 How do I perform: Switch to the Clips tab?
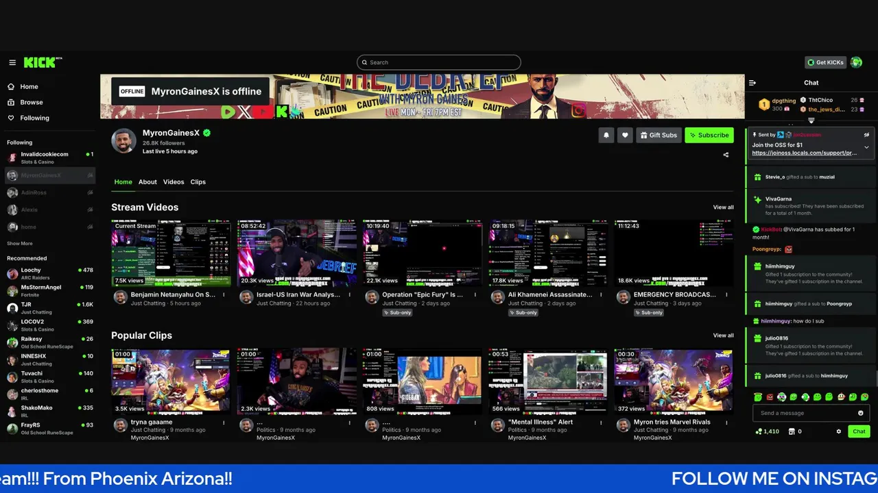pyautogui.click(x=198, y=182)
